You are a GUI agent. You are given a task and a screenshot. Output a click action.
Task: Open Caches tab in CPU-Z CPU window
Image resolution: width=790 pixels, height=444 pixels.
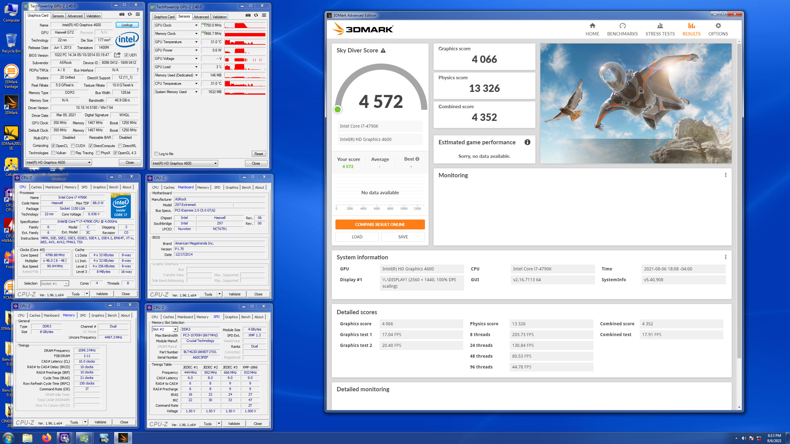coord(36,187)
